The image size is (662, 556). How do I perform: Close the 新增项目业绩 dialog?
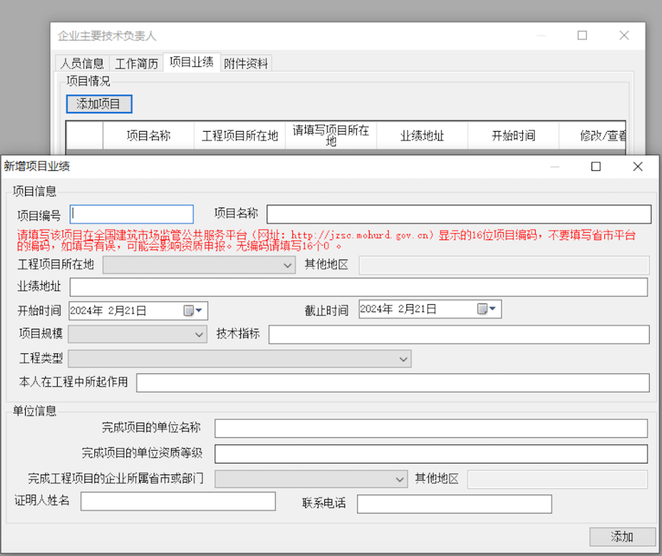pos(637,167)
